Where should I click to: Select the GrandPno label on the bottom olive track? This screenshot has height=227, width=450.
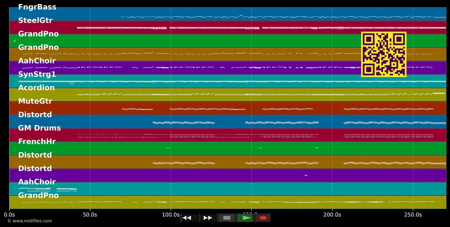(x=38, y=195)
